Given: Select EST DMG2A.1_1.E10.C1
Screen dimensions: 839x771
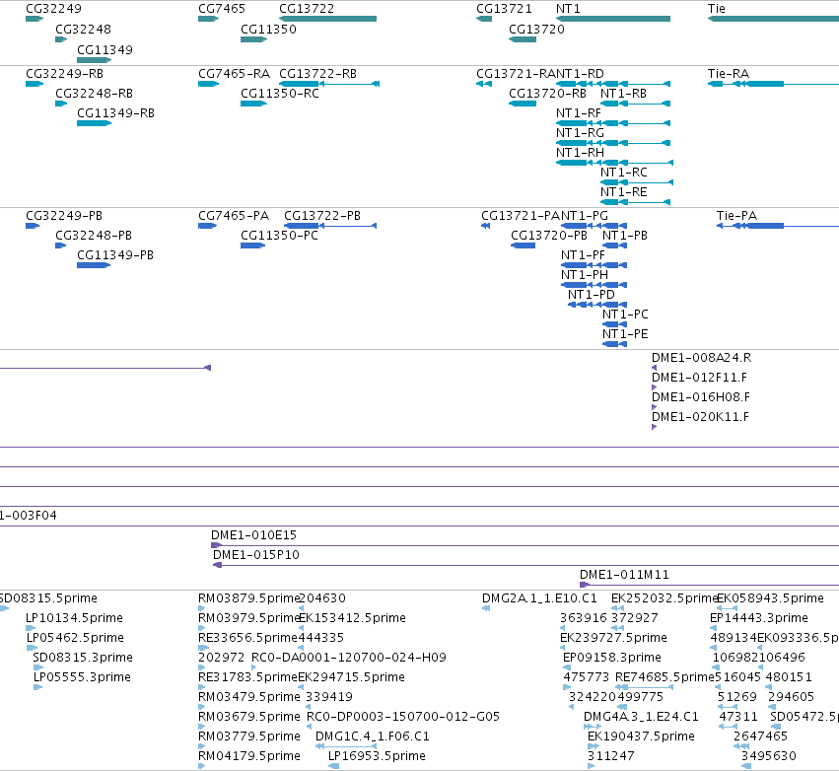Looking at the screenshot, I should (539, 598).
